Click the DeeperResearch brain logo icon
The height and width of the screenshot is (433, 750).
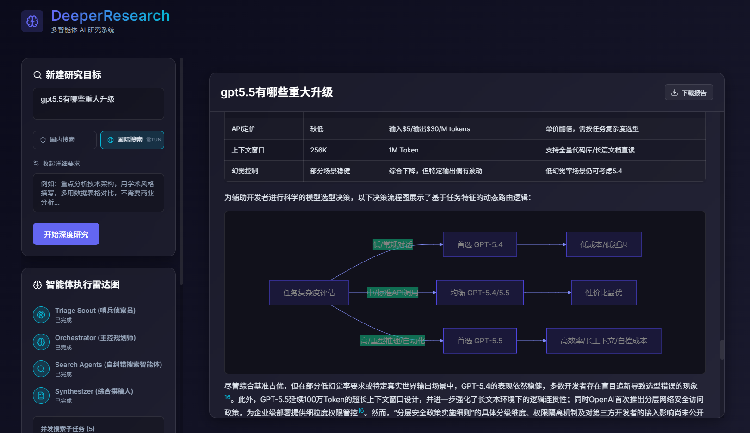point(32,21)
